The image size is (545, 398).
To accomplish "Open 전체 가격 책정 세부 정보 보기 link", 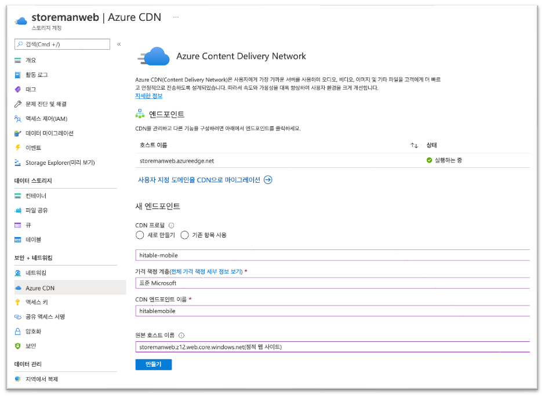I will 206,271.
